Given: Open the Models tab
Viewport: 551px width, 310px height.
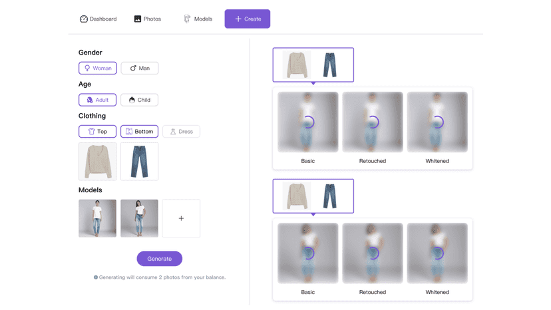Looking at the screenshot, I should click(x=198, y=19).
